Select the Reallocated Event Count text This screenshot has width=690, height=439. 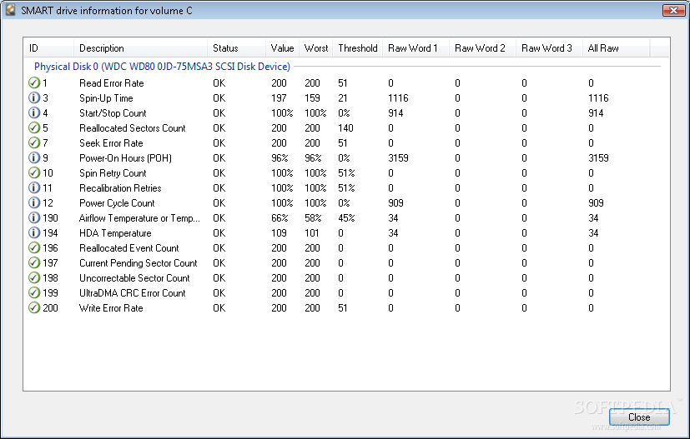click(x=129, y=248)
